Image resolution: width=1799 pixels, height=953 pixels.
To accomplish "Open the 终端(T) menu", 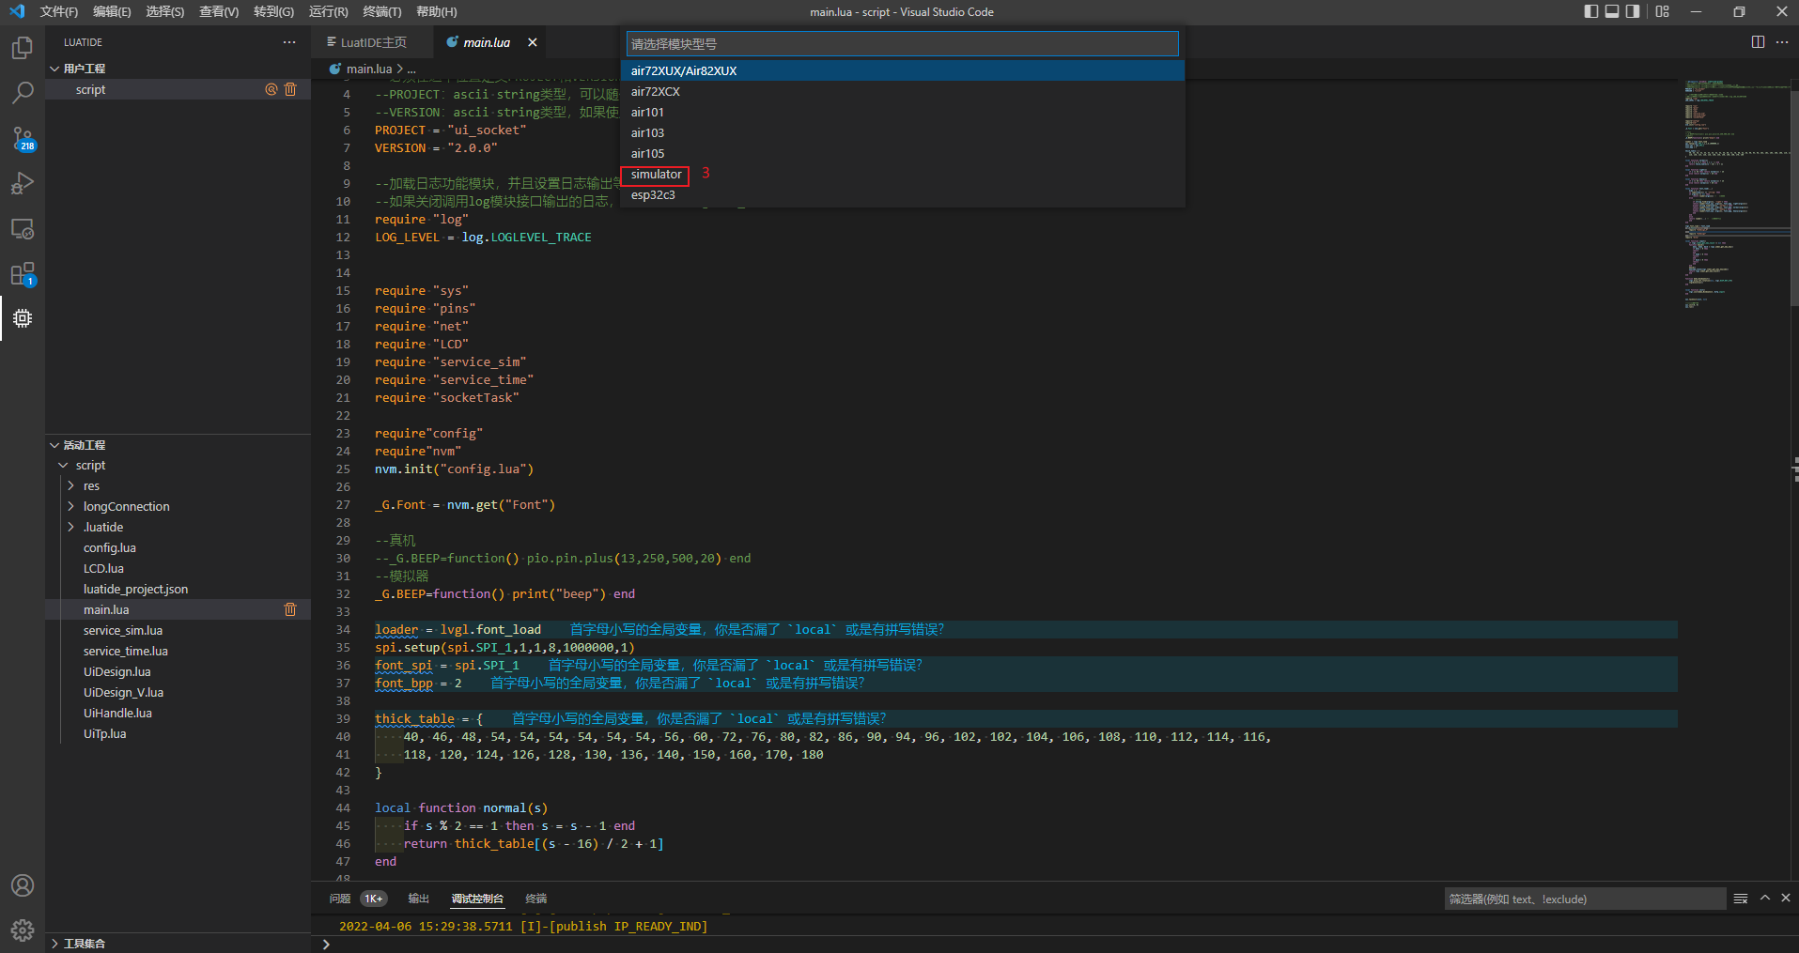I will pyautogui.click(x=381, y=11).
